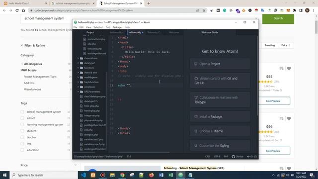Image resolution: width=318 pixels, height=179 pixels.
Task: Click the Windows taskbar search box
Action: coord(44,175)
